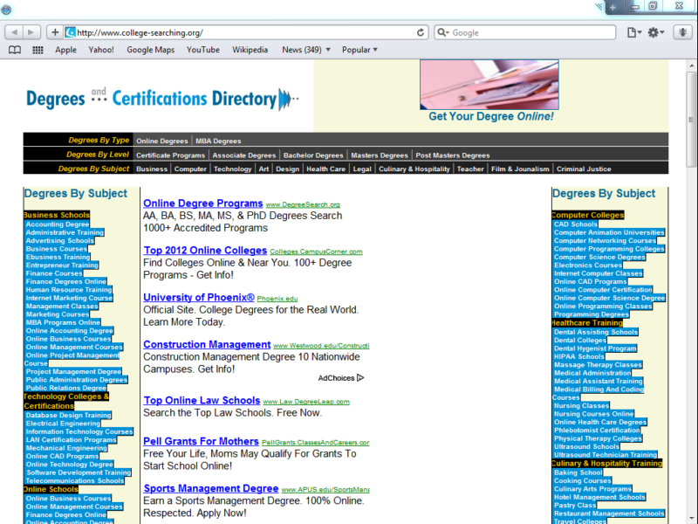Open the reading list book icon
The image size is (698, 524).
tap(15, 50)
